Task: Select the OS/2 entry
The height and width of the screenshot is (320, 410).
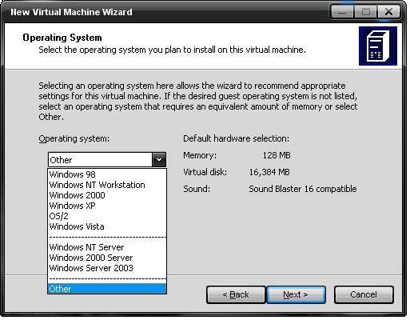Action: (107, 216)
